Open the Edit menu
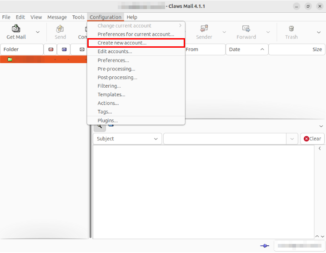The height and width of the screenshot is (253, 326). pos(20,17)
